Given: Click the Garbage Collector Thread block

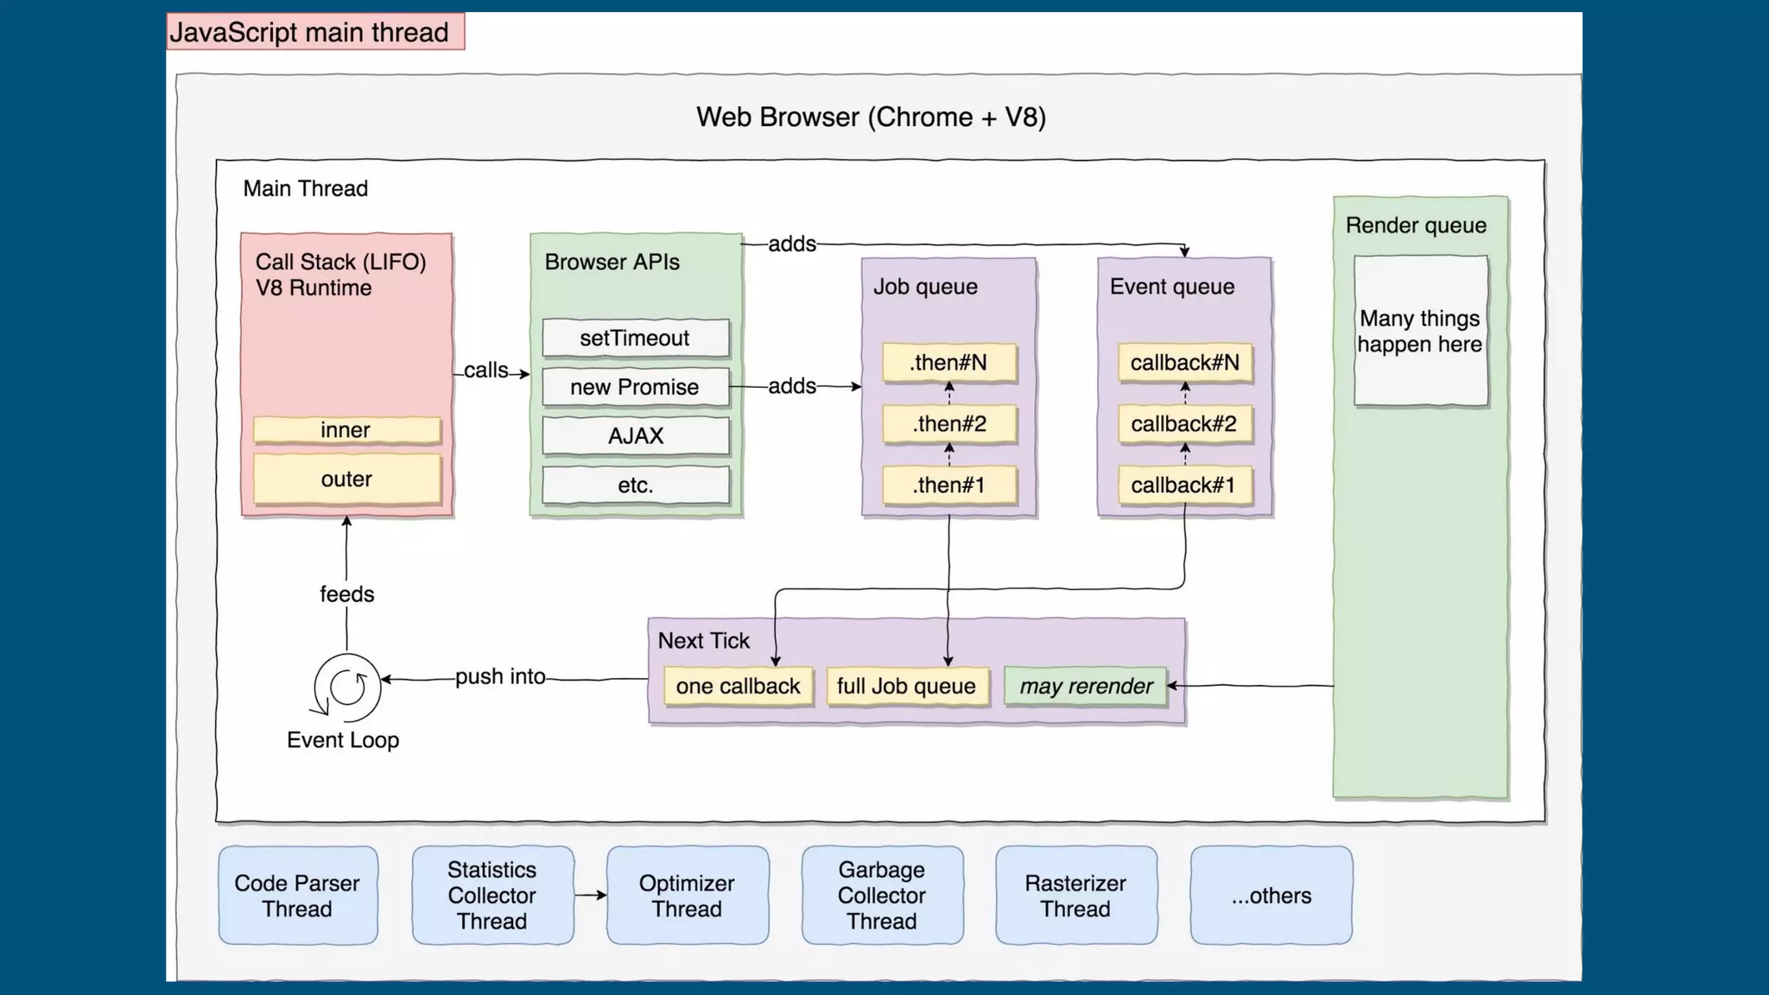Looking at the screenshot, I should [x=882, y=896].
